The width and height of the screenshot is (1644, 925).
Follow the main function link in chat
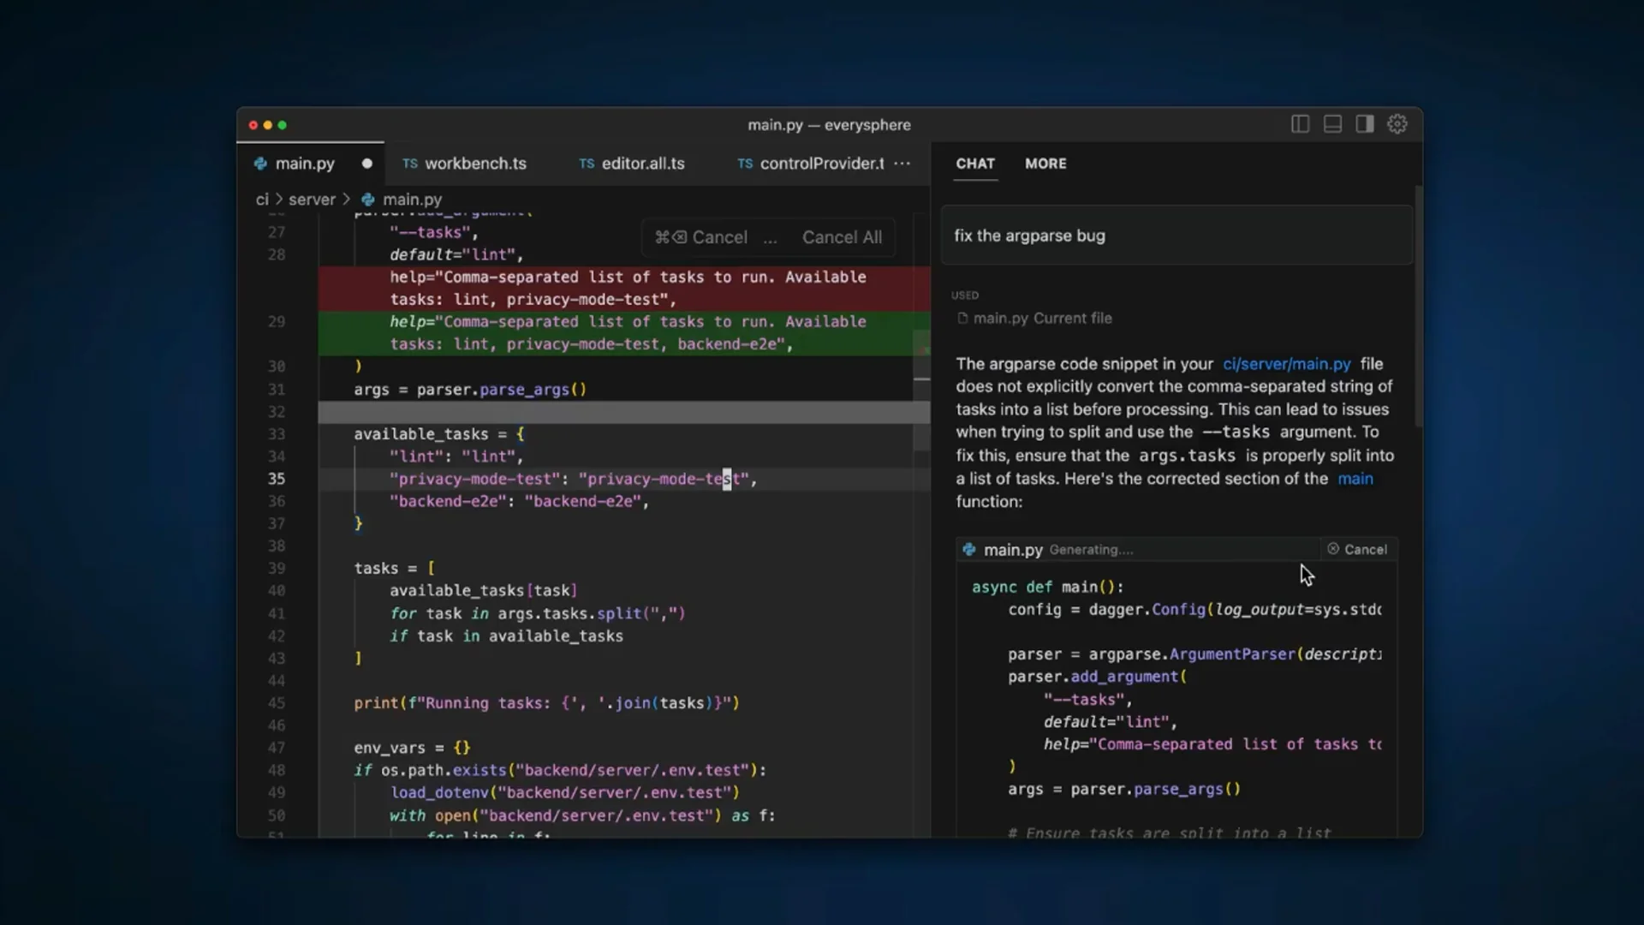coord(1355,479)
